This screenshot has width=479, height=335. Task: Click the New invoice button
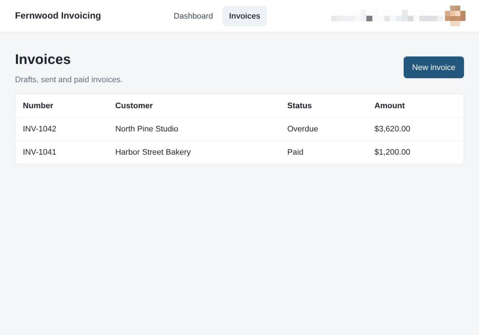pos(434,67)
